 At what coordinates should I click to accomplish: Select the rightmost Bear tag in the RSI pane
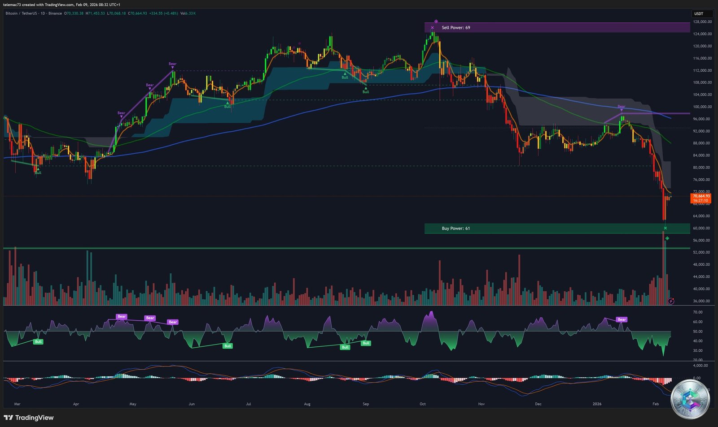(x=622, y=319)
